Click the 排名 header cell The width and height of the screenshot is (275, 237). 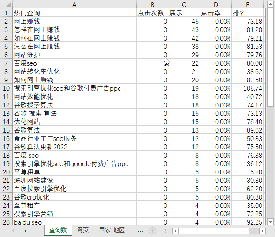tap(248, 13)
